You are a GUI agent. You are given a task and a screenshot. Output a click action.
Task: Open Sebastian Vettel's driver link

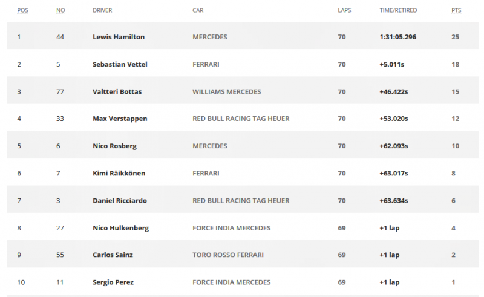tap(119, 64)
